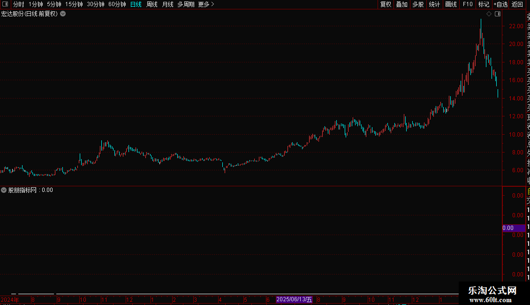This screenshot has height=305, width=530.
Task: Expand the 股朋指标网 indicator dropdown
Action: [4, 190]
